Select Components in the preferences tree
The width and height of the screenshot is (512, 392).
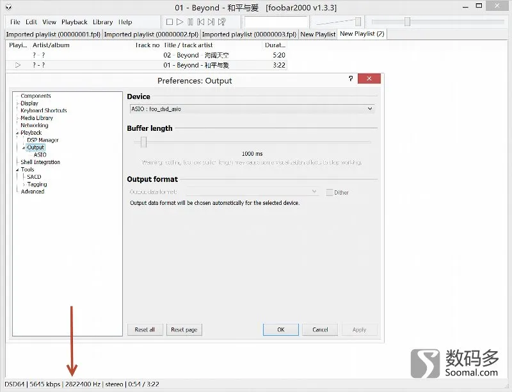[x=36, y=96]
